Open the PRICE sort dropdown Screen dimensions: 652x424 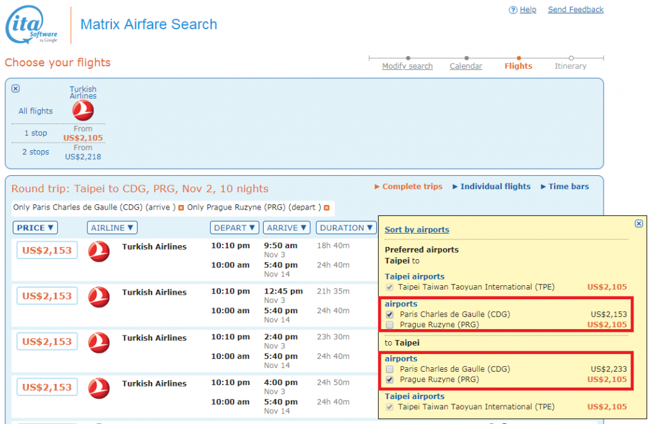(36, 228)
